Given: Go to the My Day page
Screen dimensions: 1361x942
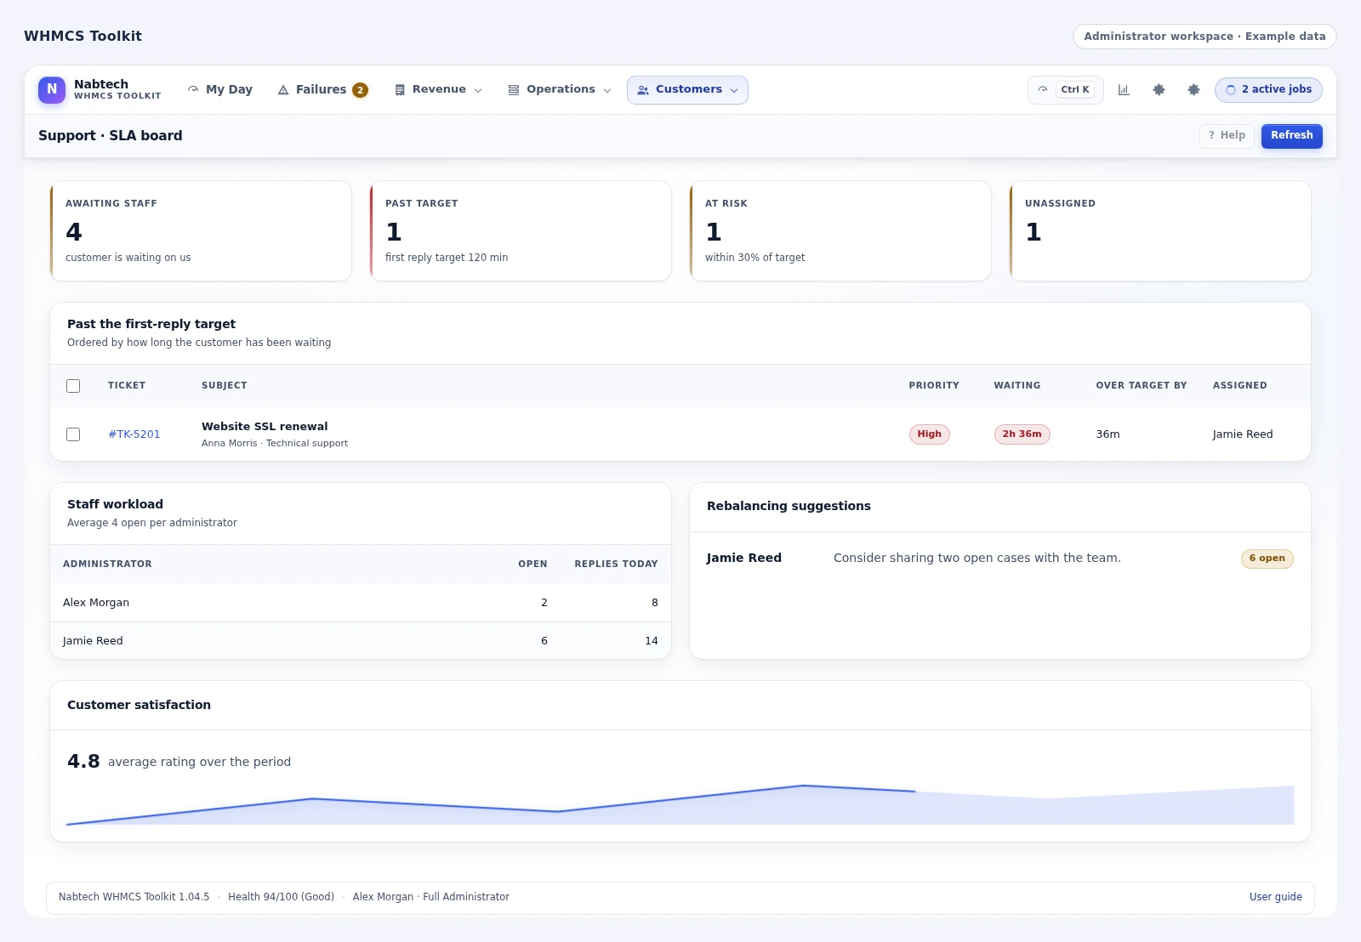Looking at the screenshot, I should pos(220,89).
